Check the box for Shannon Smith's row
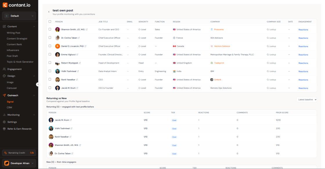The image size is (325, 169). coord(50,29)
